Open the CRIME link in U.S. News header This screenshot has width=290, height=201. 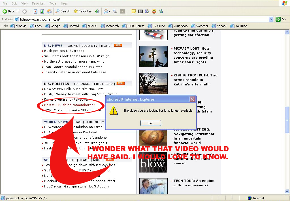[73, 46]
